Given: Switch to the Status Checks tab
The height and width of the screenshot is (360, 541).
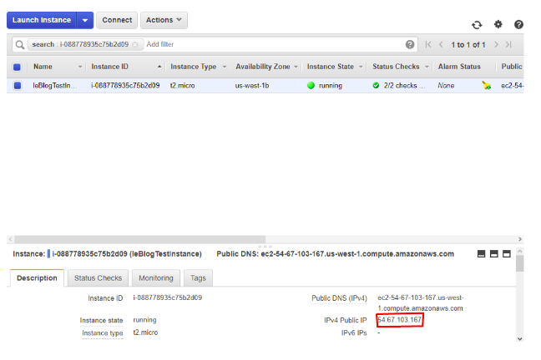Looking at the screenshot, I should 98,278.
